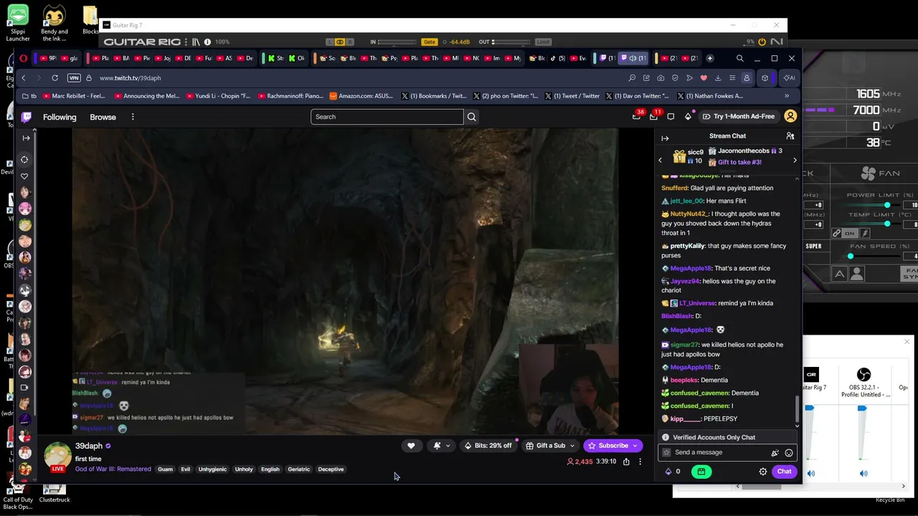Send message with the Chat button

(784, 472)
